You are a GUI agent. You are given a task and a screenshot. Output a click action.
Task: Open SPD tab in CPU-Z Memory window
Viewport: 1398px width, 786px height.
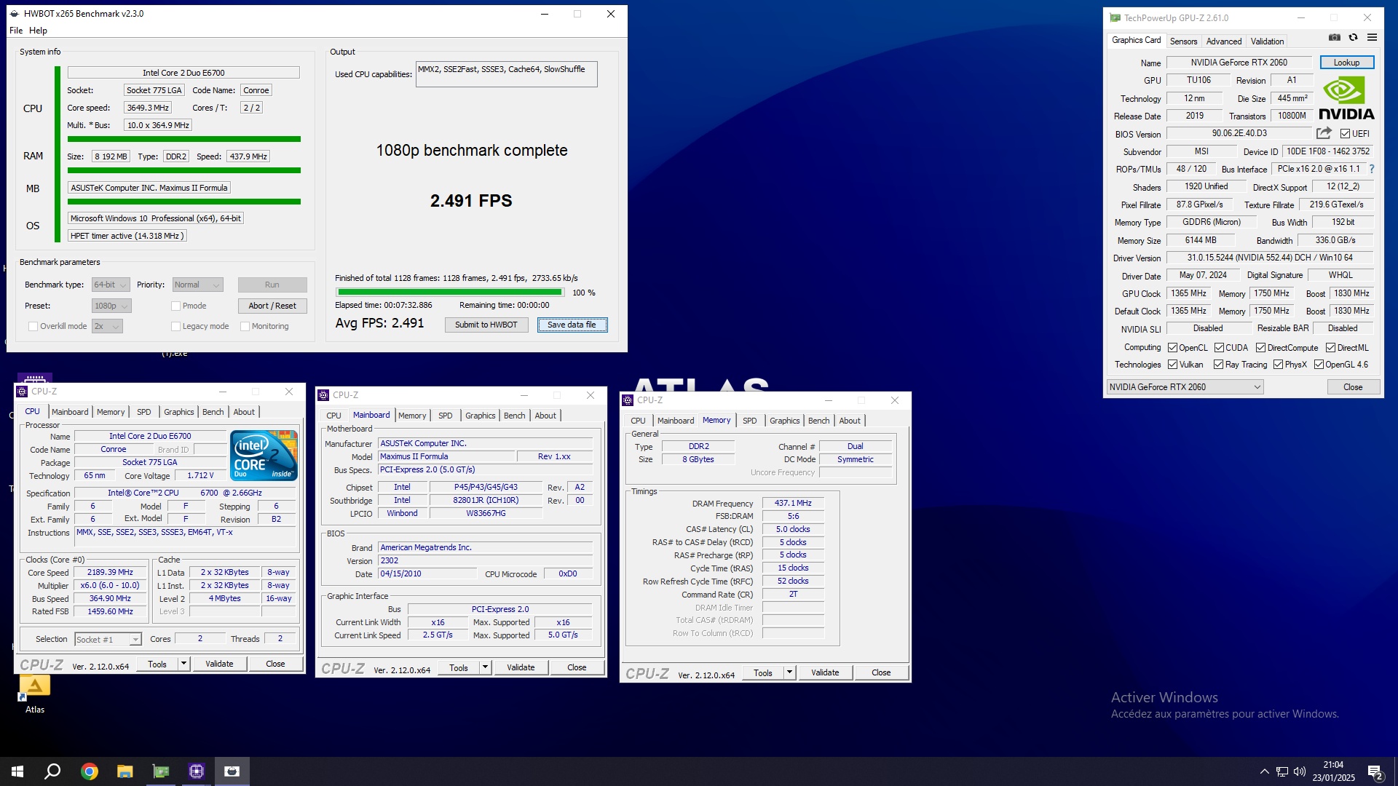pos(749,421)
